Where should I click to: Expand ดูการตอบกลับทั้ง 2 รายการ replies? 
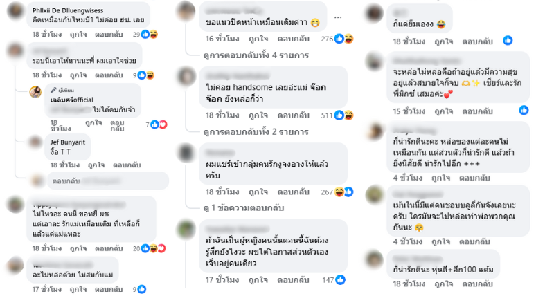coord(256,131)
